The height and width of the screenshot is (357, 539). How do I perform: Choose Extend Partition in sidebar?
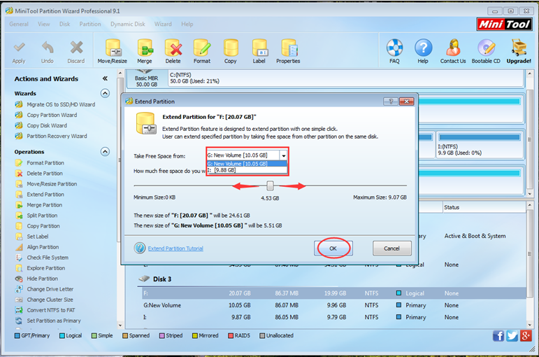[x=45, y=195]
